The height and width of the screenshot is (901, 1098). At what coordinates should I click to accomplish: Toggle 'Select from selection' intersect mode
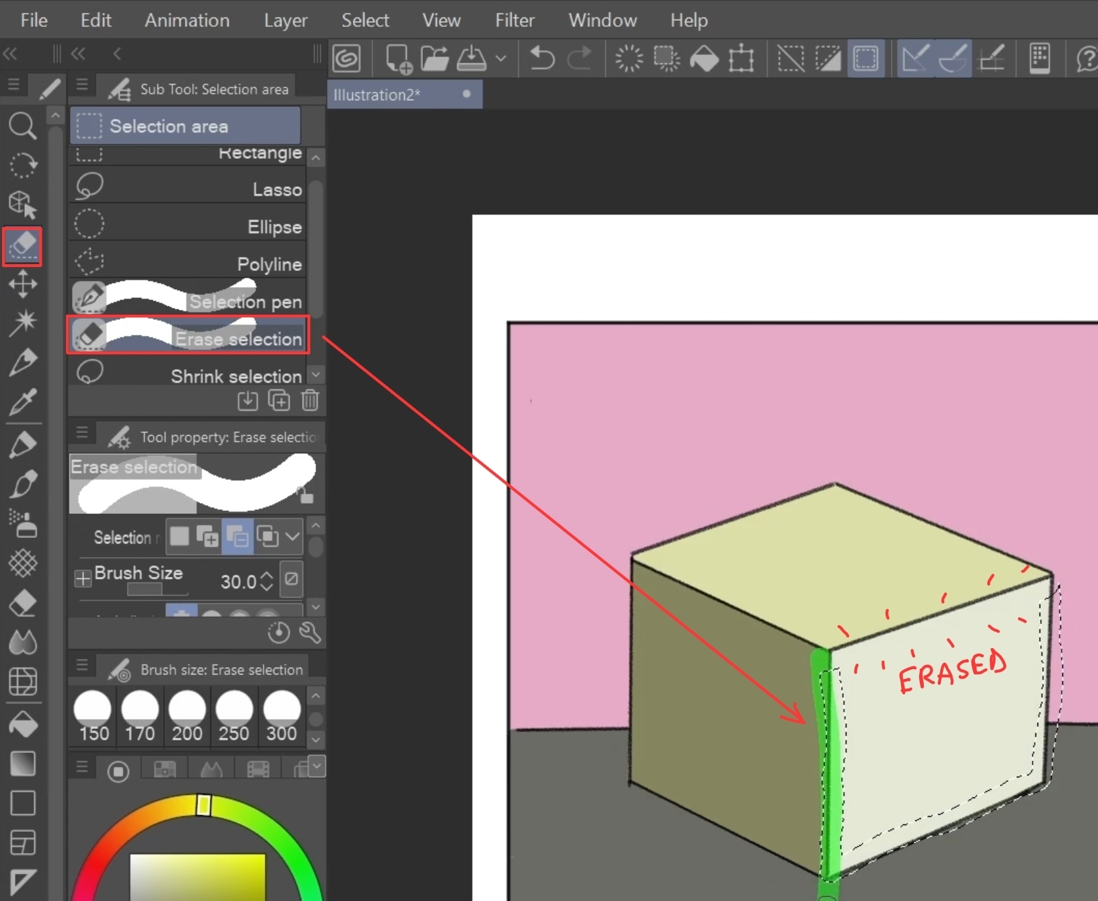268,537
